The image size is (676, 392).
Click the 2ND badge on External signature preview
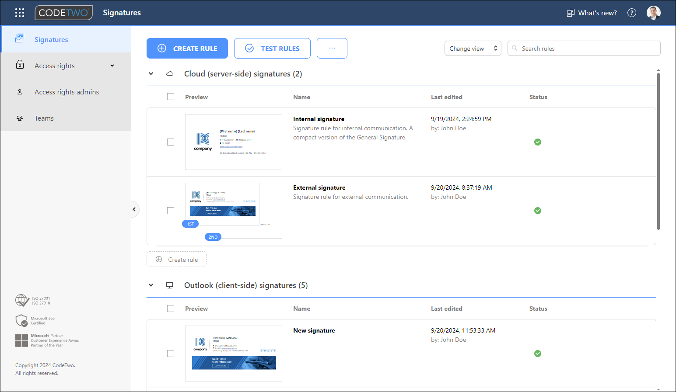pyautogui.click(x=213, y=237)
